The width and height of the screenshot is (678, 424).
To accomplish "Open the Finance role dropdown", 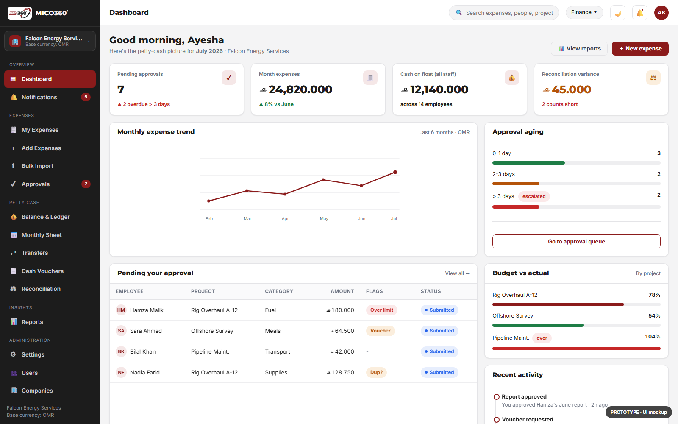I will click(x=584, y=12).
